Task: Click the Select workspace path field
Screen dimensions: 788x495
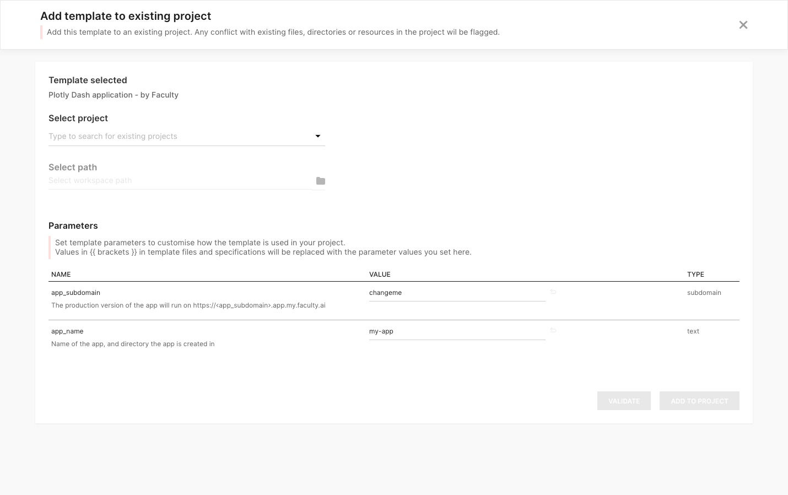Action: 179,181
